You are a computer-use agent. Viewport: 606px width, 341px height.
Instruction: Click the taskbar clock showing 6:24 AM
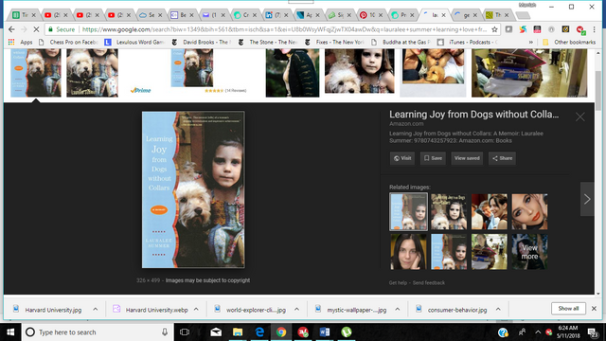pos(568,332)
